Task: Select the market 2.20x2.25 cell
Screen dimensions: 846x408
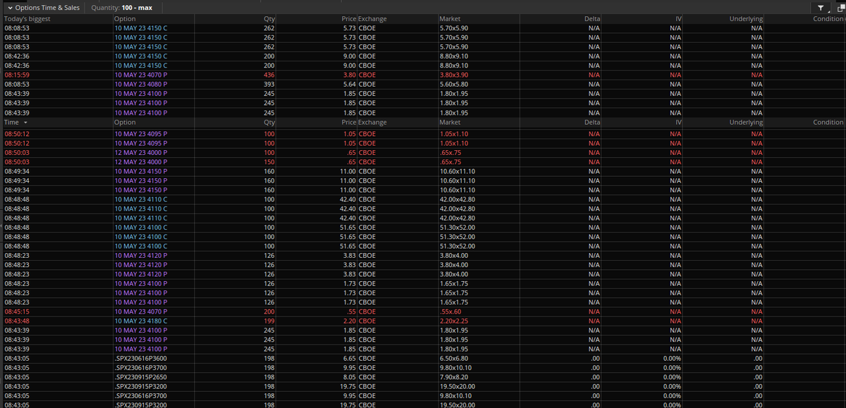Action: pyautogui.click(x=455, y=321)
